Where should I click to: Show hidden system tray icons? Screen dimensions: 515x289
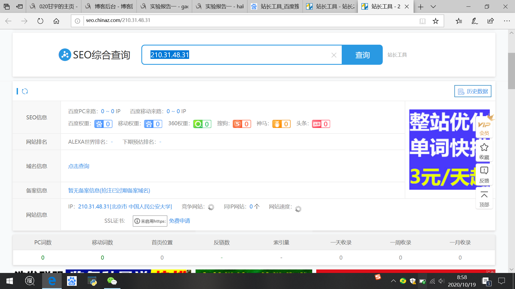click(x=393, y=281)
